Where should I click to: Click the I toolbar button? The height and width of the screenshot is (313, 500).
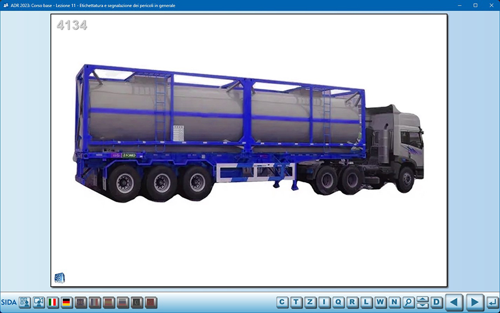point(324,302)
